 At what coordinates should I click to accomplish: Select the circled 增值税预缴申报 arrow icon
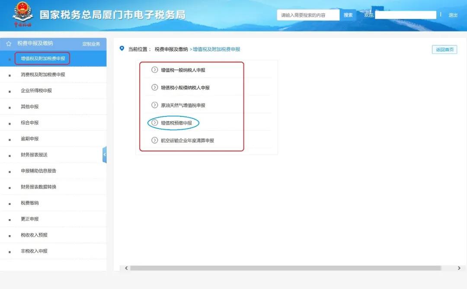pos(155,123)
